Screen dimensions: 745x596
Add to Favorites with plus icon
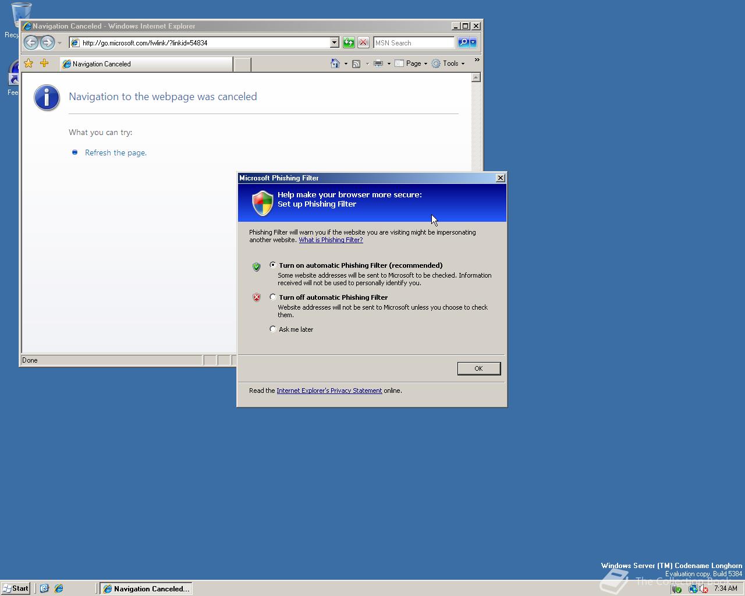44,63
